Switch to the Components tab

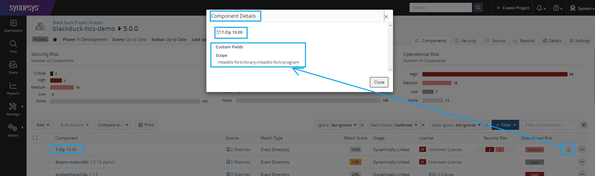[x=430, y=41]
